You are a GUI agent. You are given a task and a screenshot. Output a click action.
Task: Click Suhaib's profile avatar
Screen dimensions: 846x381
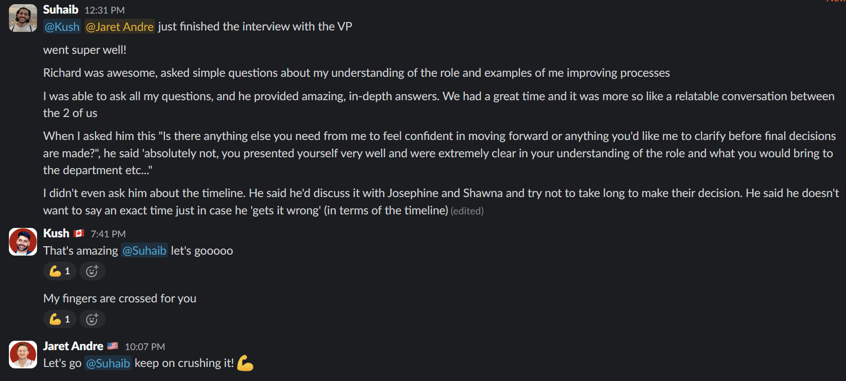23,18
